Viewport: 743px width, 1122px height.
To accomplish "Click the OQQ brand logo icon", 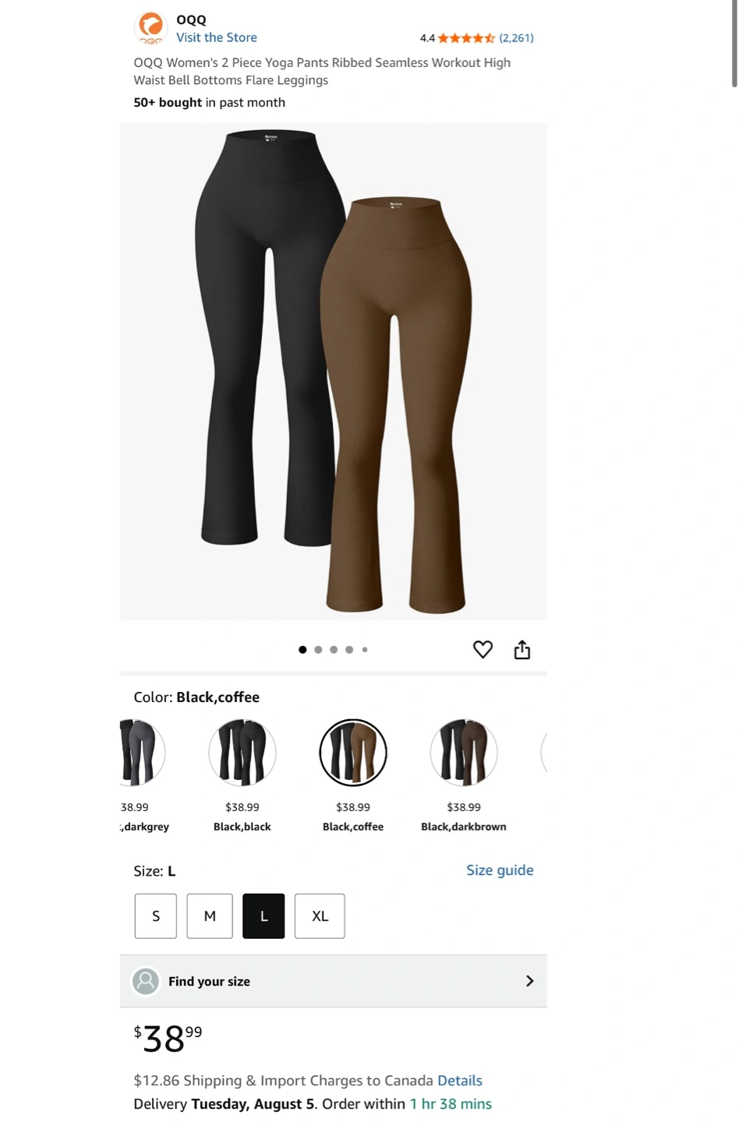I will (x=151, y=28).
